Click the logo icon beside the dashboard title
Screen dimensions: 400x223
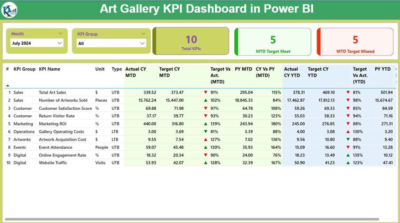[9, 10]
